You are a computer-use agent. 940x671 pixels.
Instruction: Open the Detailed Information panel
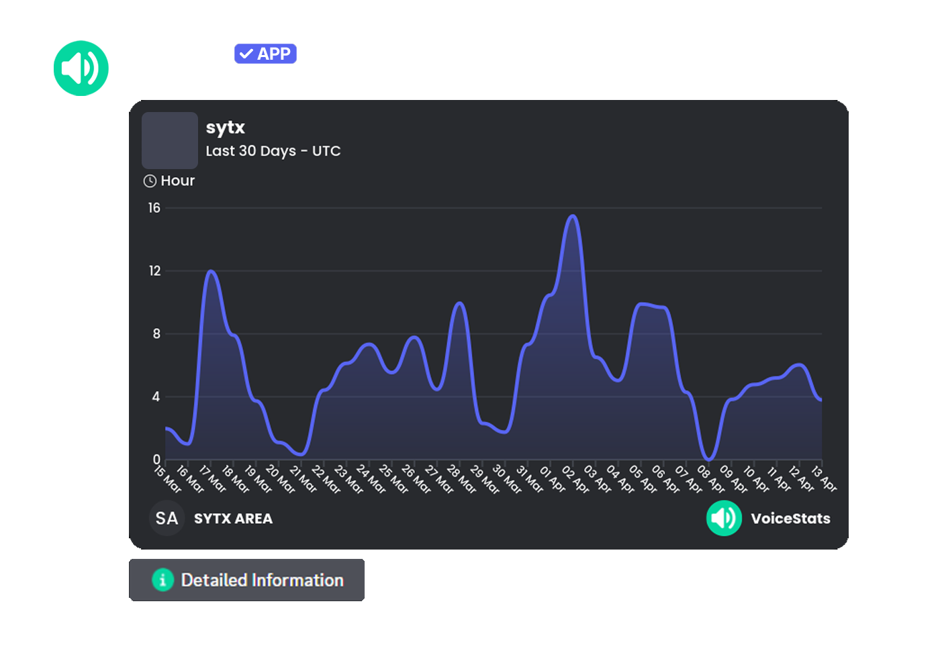pyautogui.click(x=247, y=580)
